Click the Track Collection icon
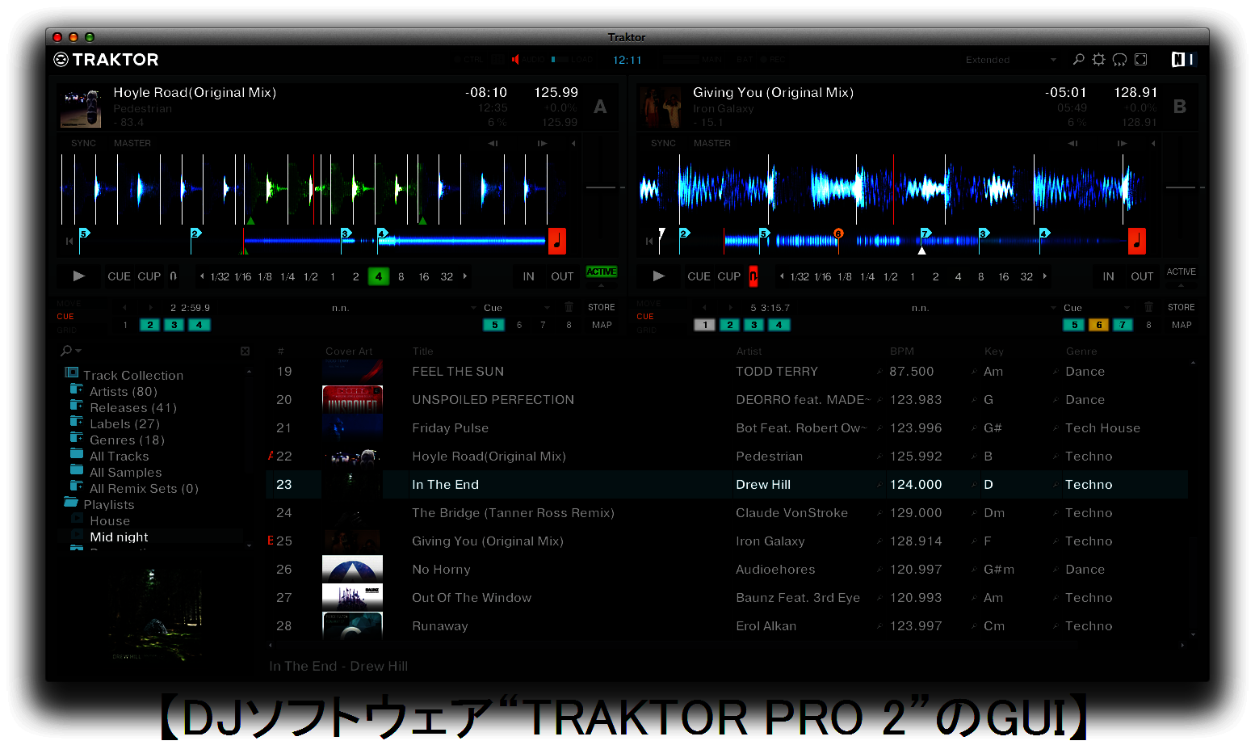The height and width of the screenshot is (745, 1255). 72,373
